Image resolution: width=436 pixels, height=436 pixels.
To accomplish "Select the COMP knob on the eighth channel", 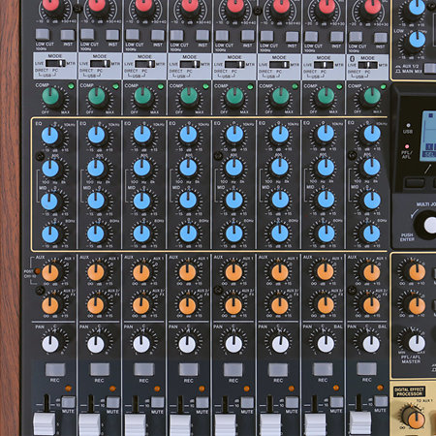I will (372, 96).
